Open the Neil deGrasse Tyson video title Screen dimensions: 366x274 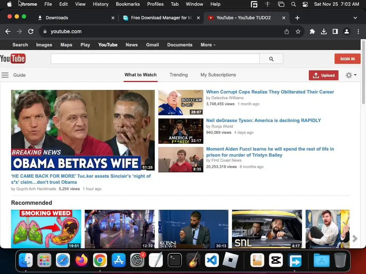(x=263, y=121)
